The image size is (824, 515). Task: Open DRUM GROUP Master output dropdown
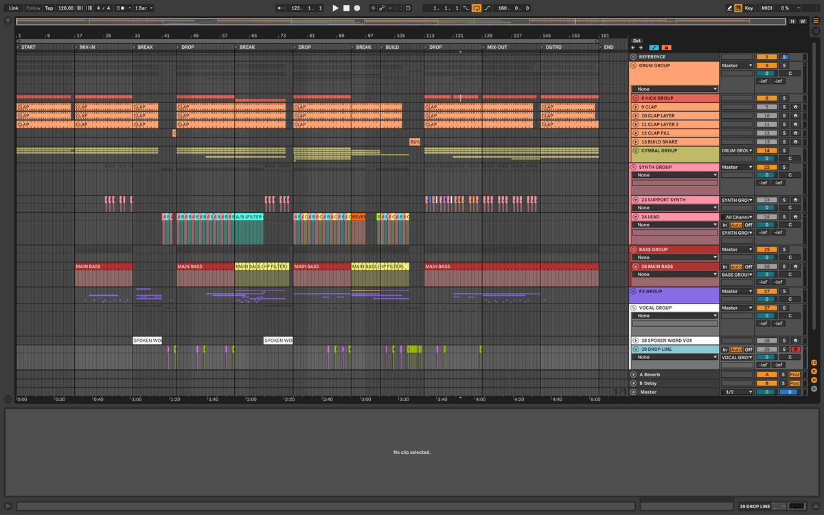tap(737, 66)
